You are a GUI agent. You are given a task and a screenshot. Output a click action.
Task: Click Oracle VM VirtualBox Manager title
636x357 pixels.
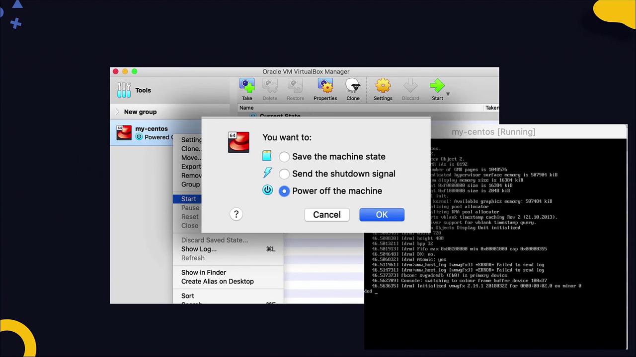pos(306,71)
